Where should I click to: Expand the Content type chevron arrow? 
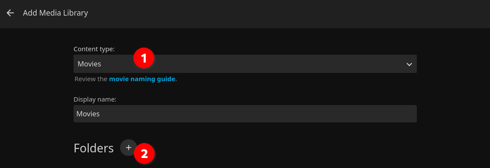tap(409, 64)
